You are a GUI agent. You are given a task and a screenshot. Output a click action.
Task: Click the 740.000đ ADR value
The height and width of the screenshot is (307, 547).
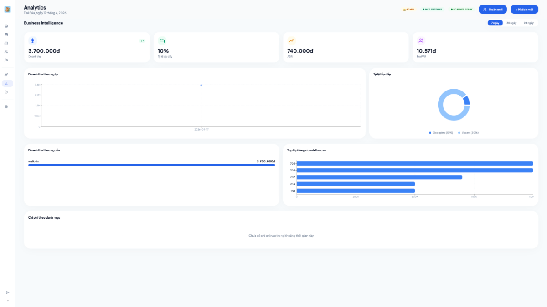click(x=300, y=51)
